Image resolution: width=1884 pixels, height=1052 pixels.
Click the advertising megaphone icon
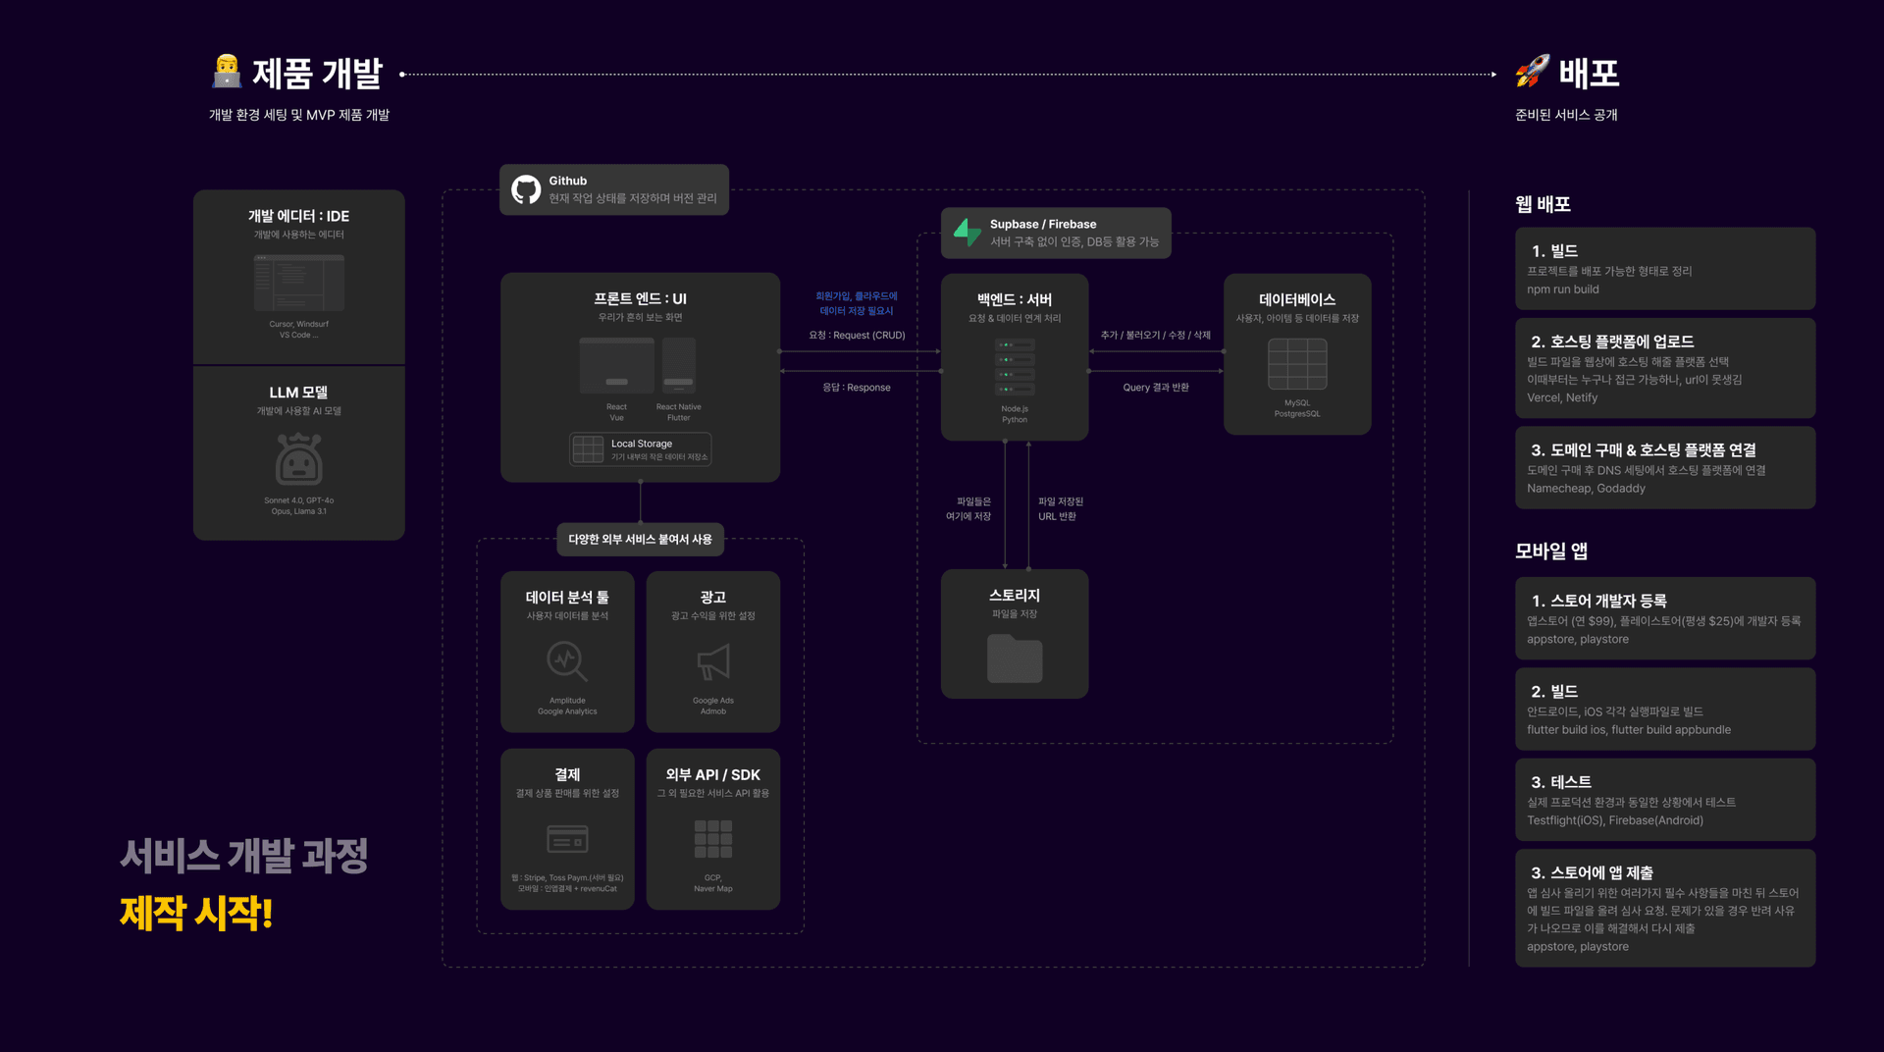pos(713,662)
